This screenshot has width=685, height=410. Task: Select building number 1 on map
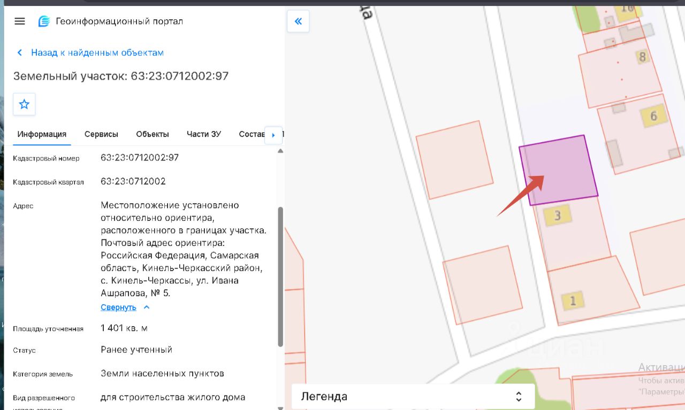573,301
